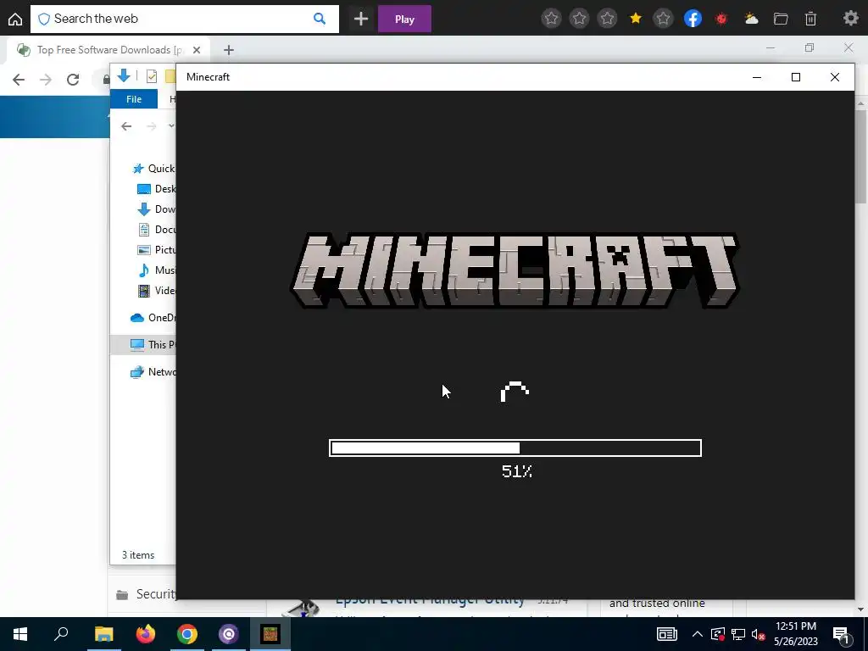Select Documents in Explorer sidebar
The height and width of the screenshot is (651, 868).
pyautogui.click(x=156, y=229)
